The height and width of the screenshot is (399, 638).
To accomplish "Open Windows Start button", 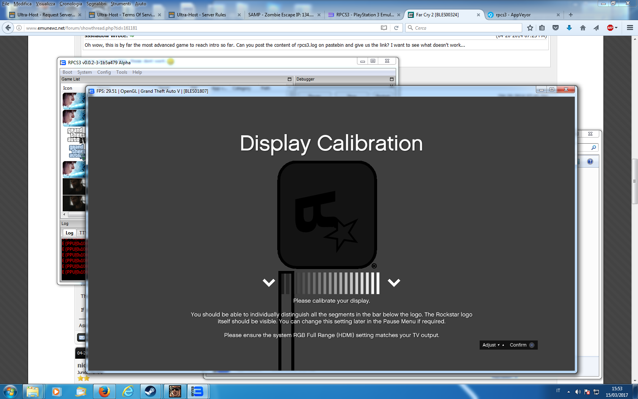I will pyautogui.click(x=10, y=391).
